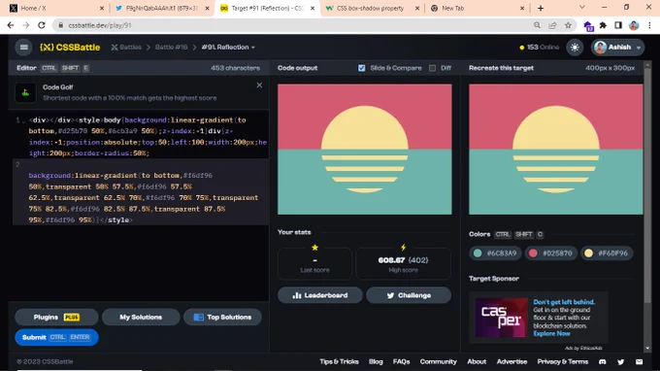The image size is (660, 371).
Task: Close the CSS box-shadow property tab
Action: pyautogui.click(x=417, y=8)
